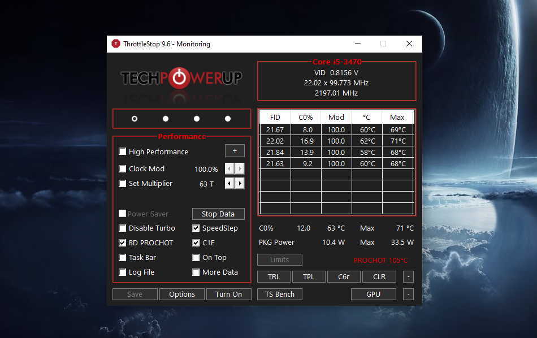Select the second profile radio button

coord(166,119)
